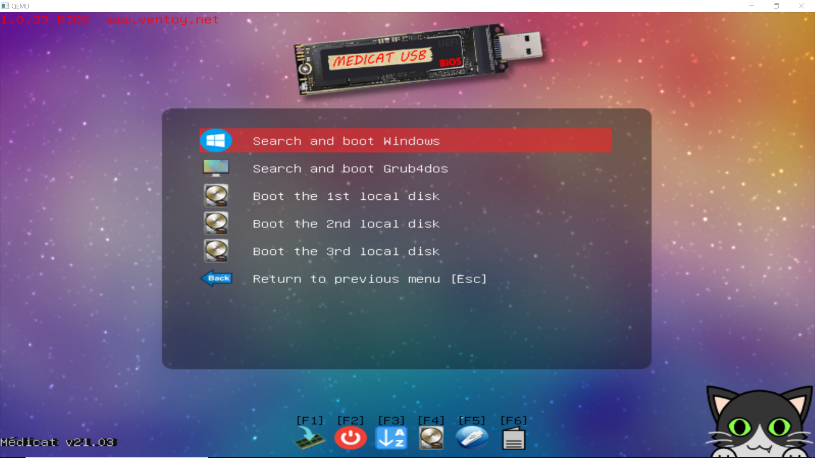Viewport: 815px width, 458px height.
Task: Click the 2nd local disk drive icon
Action: (216, 223)
